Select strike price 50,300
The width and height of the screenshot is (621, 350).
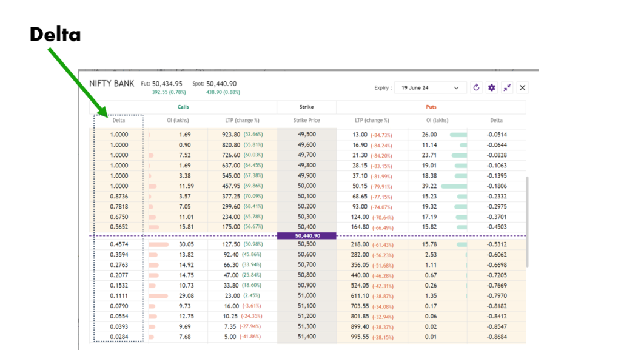click(306, 217)
